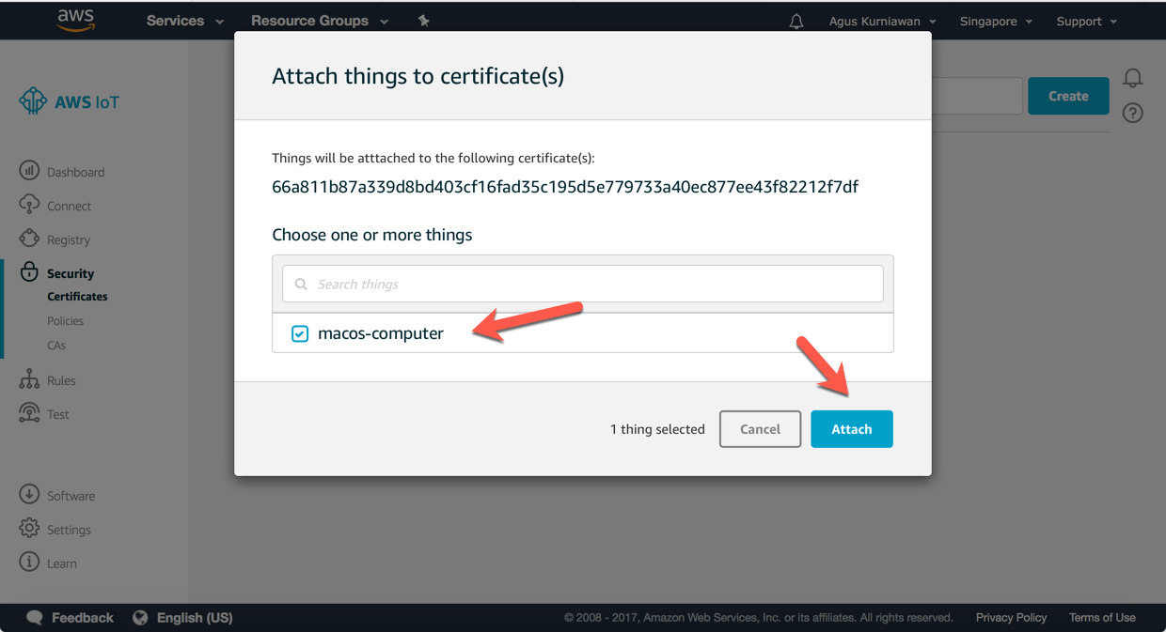This screenshot has height=632, width=1166.
Task: Click the Security padlock icon
Action: pos(29,272)
